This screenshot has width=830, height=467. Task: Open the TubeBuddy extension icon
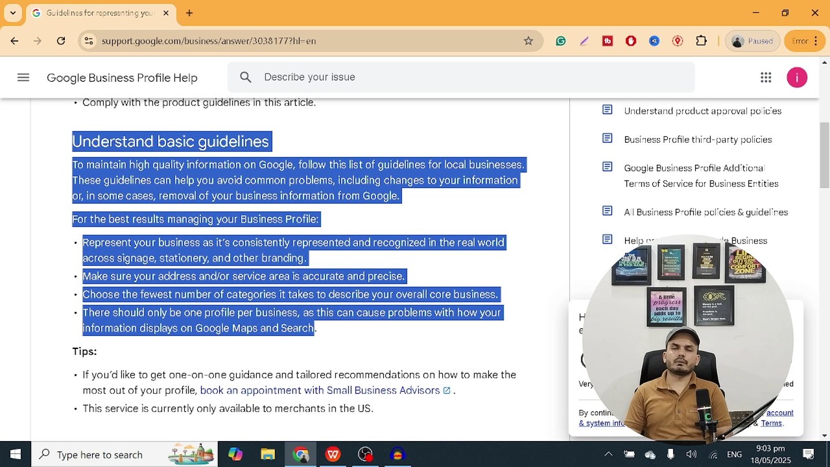608,41
